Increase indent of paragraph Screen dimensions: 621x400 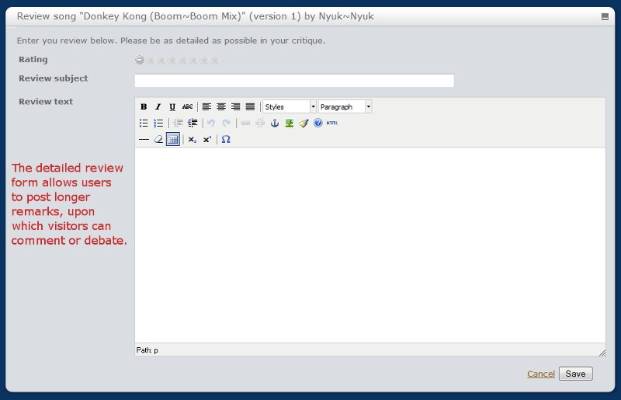tap(193, 123)
